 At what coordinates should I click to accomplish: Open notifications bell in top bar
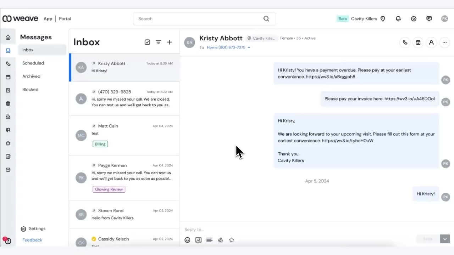[398, 18]
